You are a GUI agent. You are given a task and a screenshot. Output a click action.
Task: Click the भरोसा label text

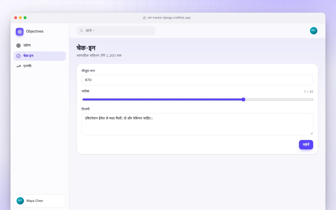point(86,91)
